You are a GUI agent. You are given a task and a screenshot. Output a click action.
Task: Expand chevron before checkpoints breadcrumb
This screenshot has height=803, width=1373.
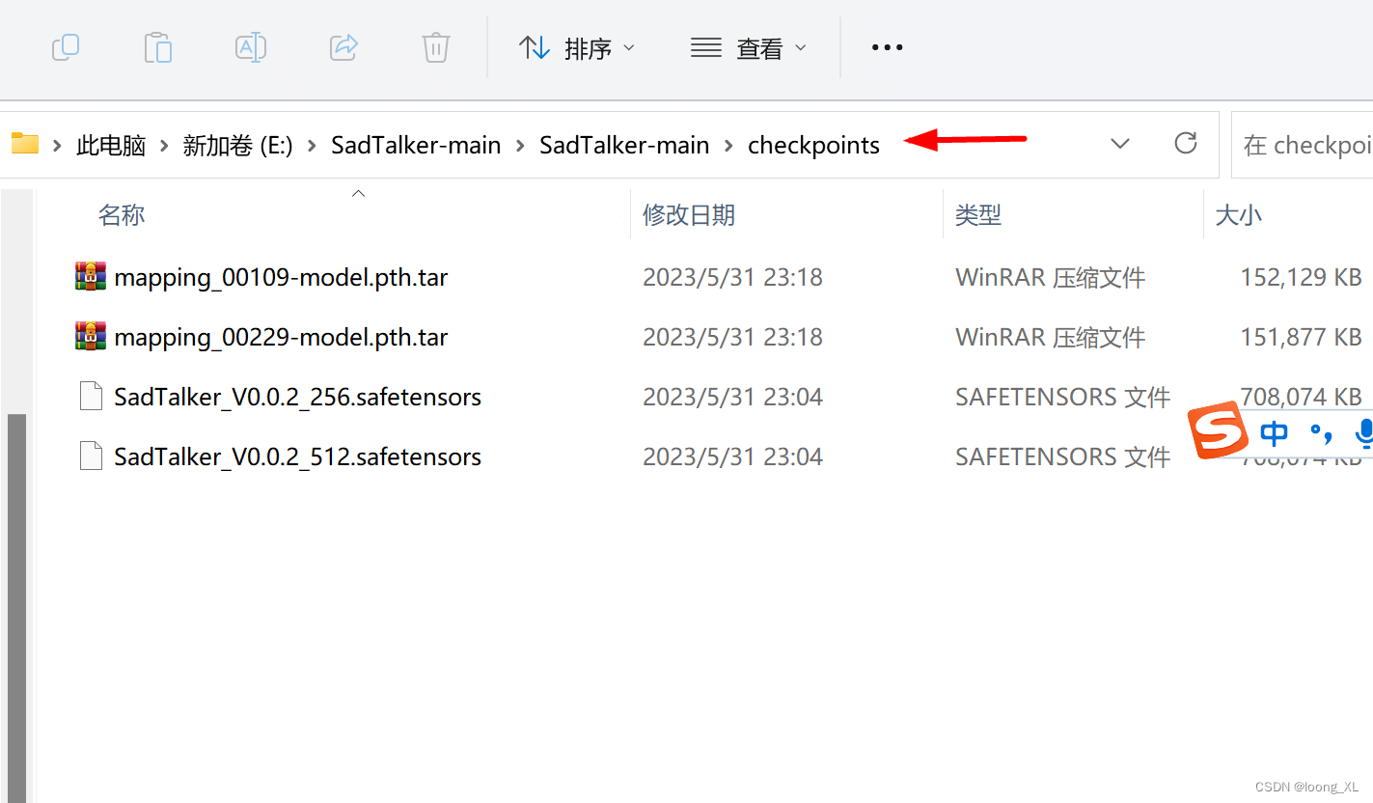(728, 146)
